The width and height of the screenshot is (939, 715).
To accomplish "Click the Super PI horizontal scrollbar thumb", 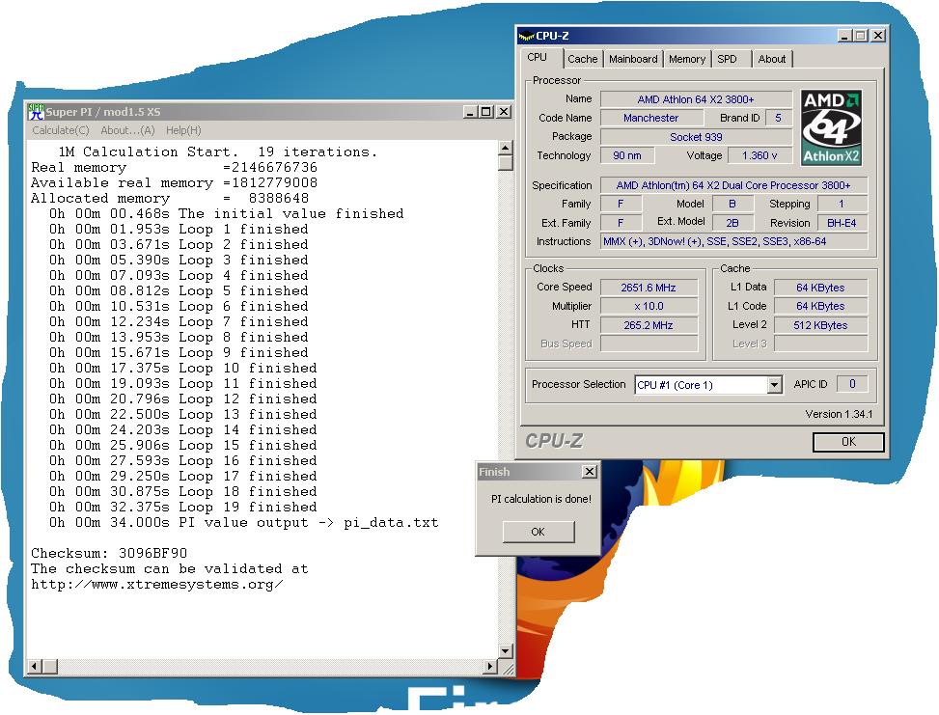I will pyautogui.click(x=50, y=666).
